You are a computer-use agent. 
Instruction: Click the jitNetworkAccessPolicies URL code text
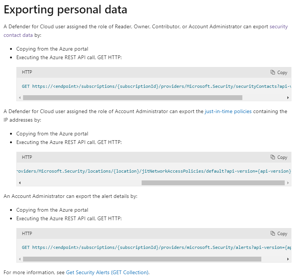coord(152,171)
